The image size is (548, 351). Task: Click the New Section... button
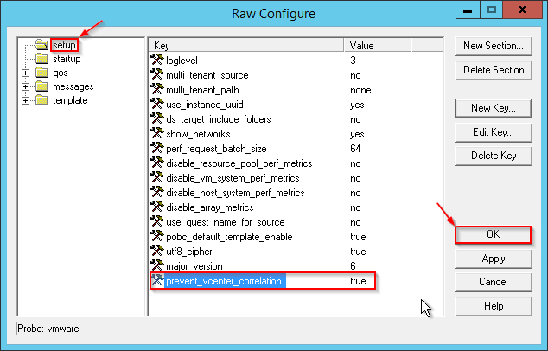click(x=493, y=46)
